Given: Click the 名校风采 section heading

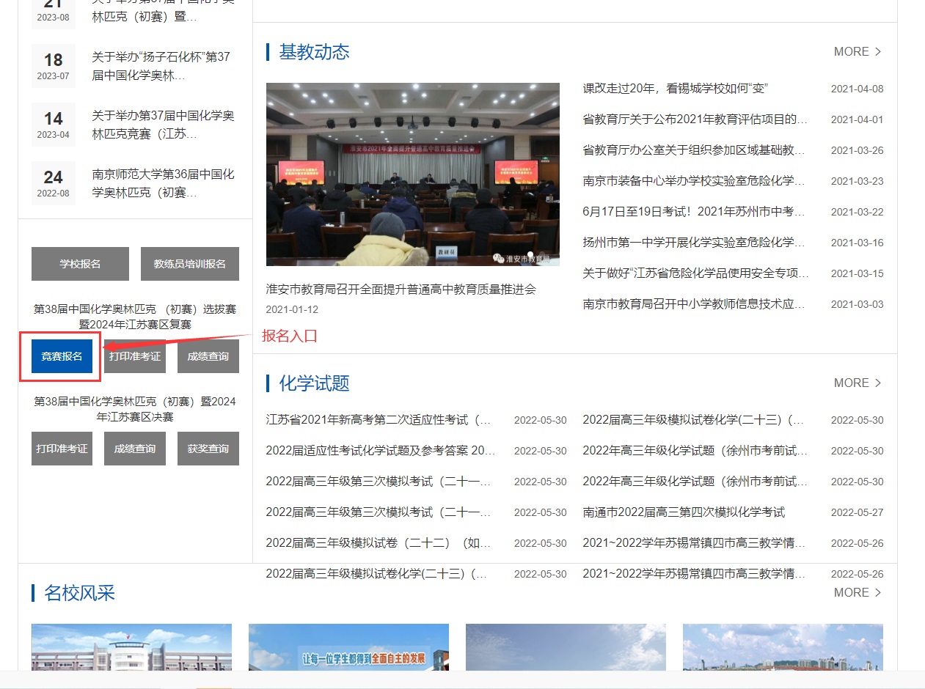Looking at the screenshot, I should coord(79,593).
